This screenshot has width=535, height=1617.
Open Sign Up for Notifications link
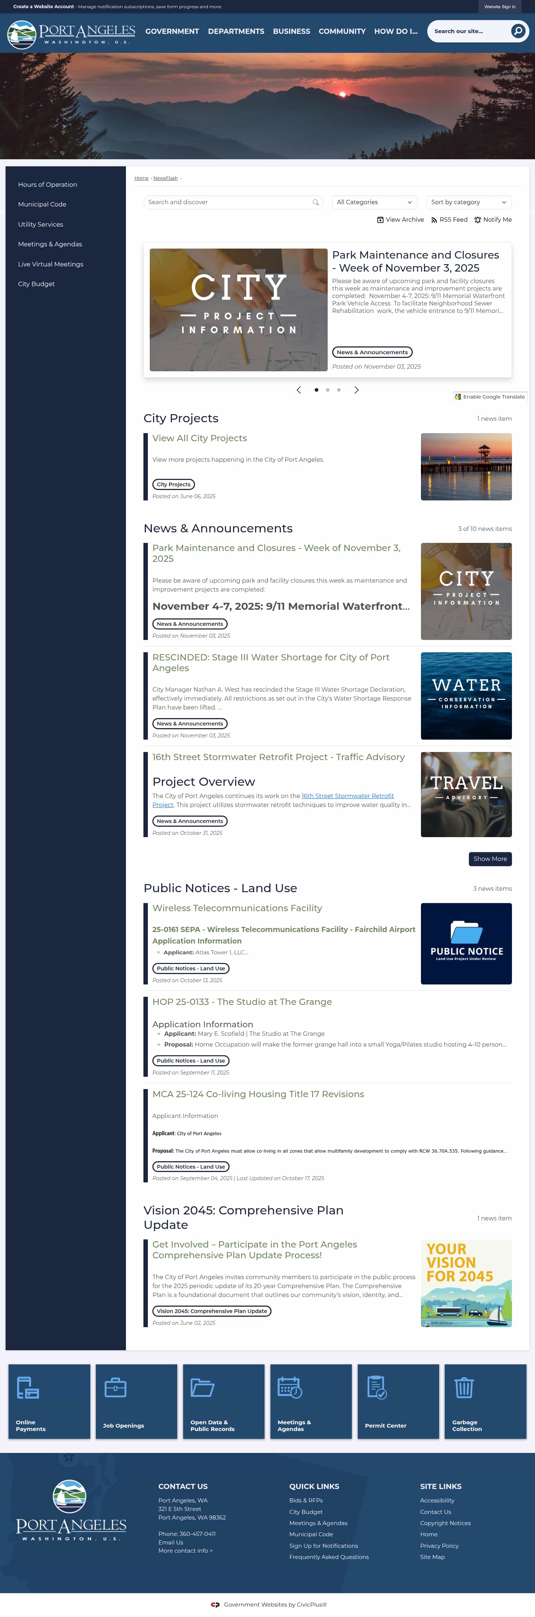click(324, 1546)
